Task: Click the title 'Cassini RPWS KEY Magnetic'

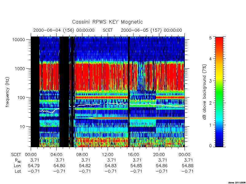Action: (107, 22)
